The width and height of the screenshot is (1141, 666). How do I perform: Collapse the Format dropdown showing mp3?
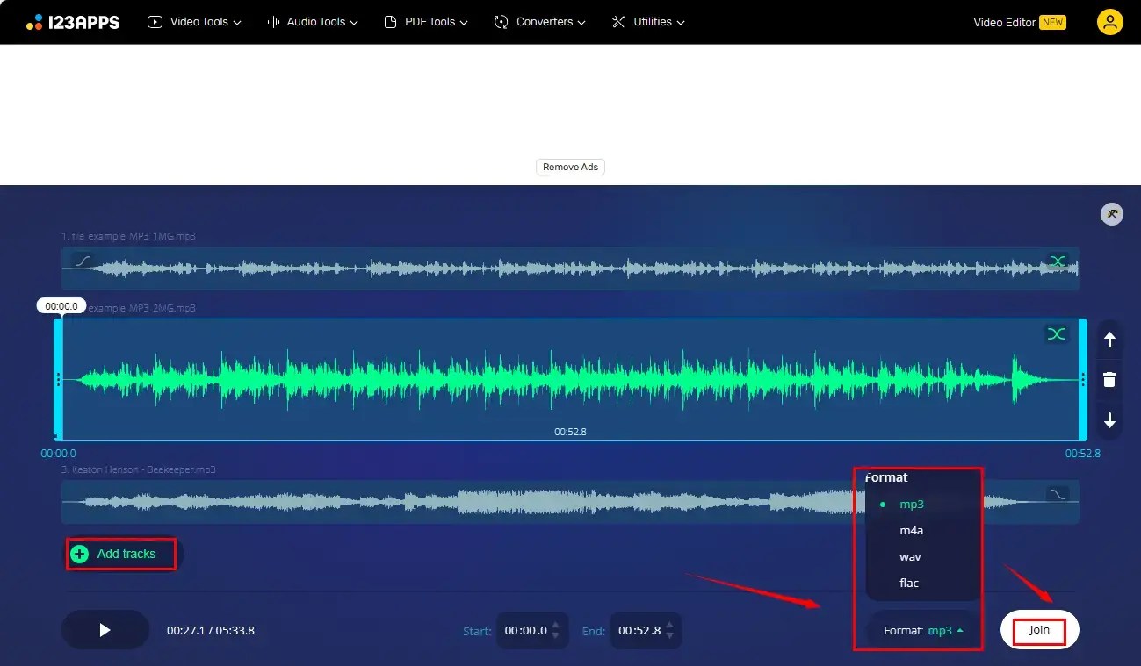(x=921, y=630)
